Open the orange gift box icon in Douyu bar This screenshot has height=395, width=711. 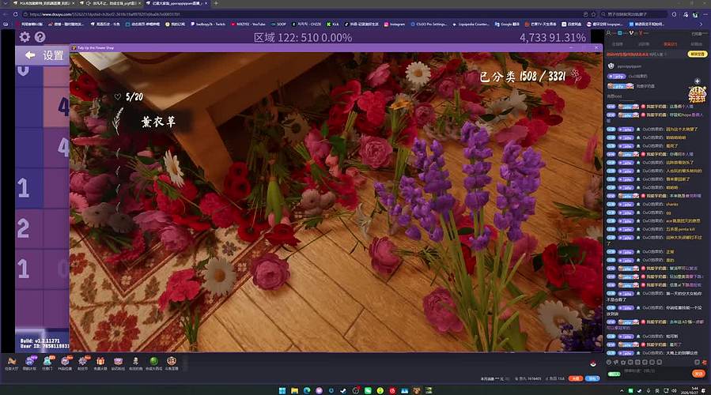click(x=100, y=361)
